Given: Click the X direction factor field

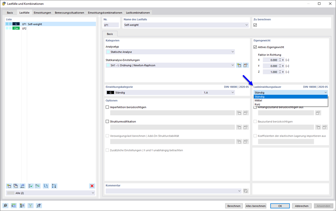Looking at the screenshot, I should coord(271,60).
